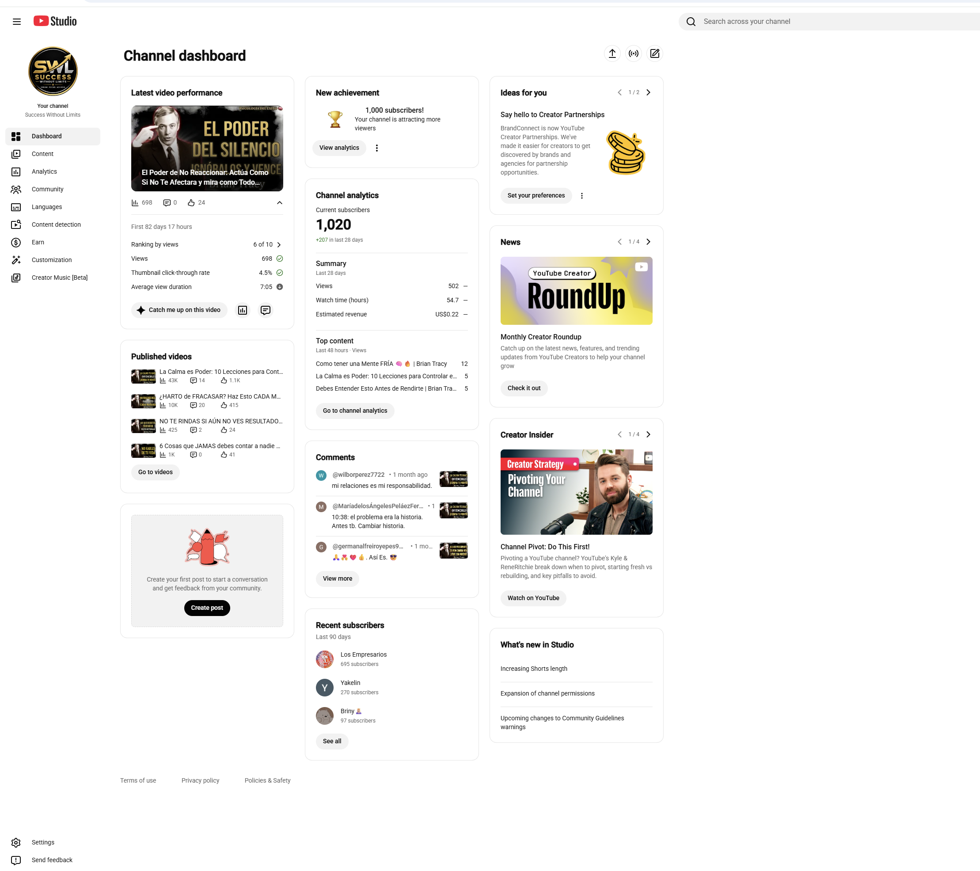Click the upload videos icon
The width and height of the screenshot is (980, 871).
point(612,54)
